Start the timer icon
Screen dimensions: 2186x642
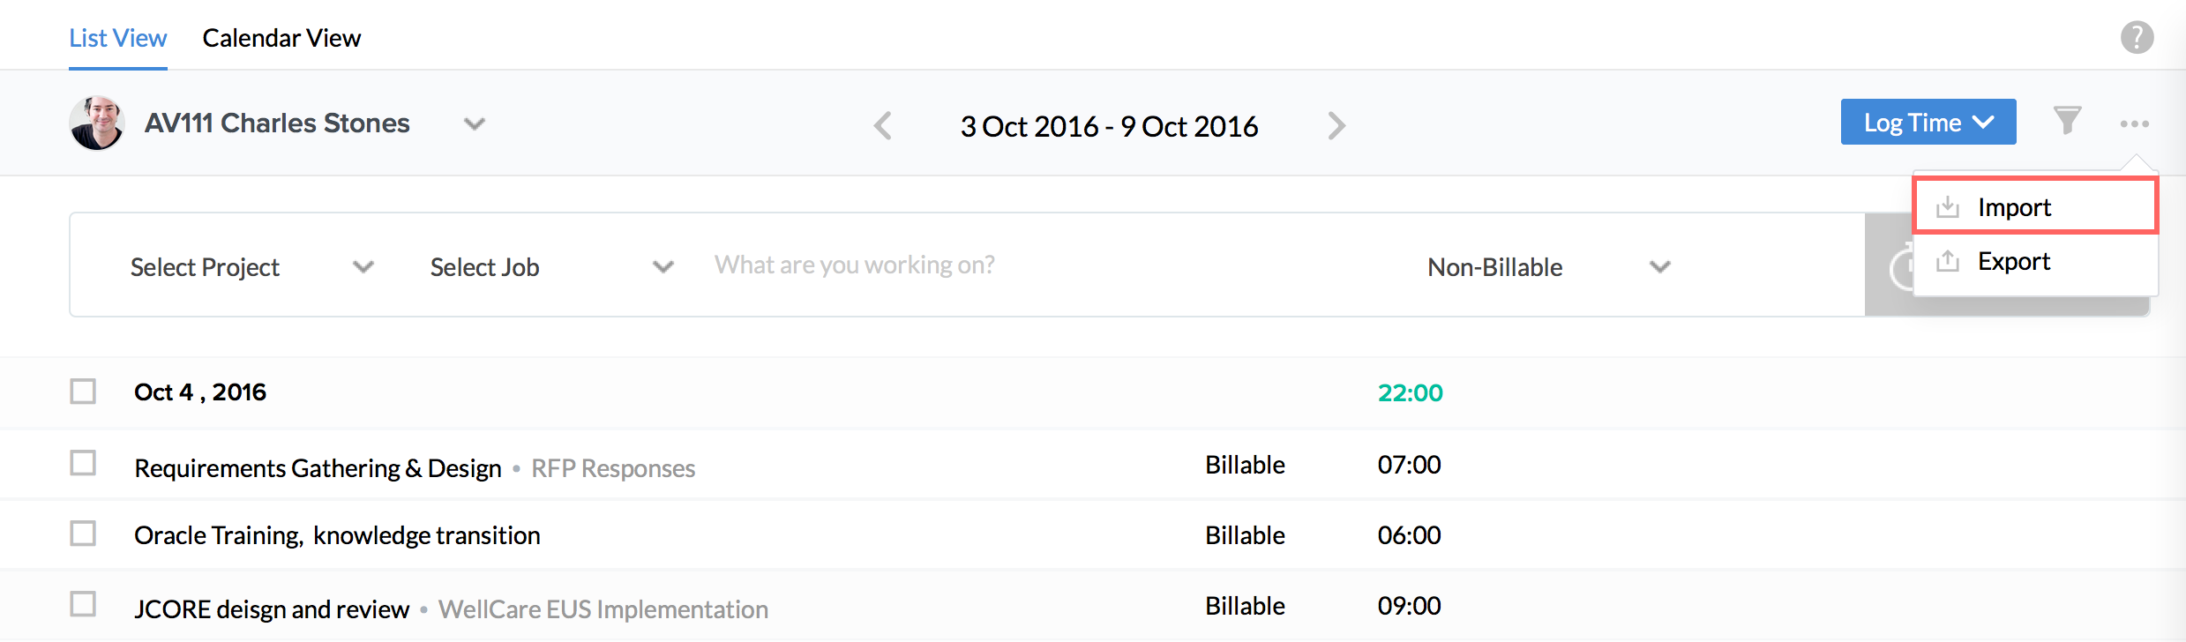(1898, 268)
